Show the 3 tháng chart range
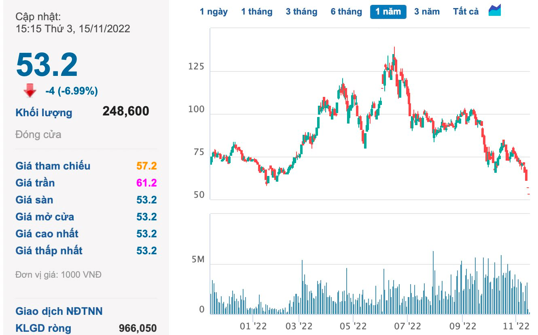This screenshot has width=538, height=335. coord(301,12)
